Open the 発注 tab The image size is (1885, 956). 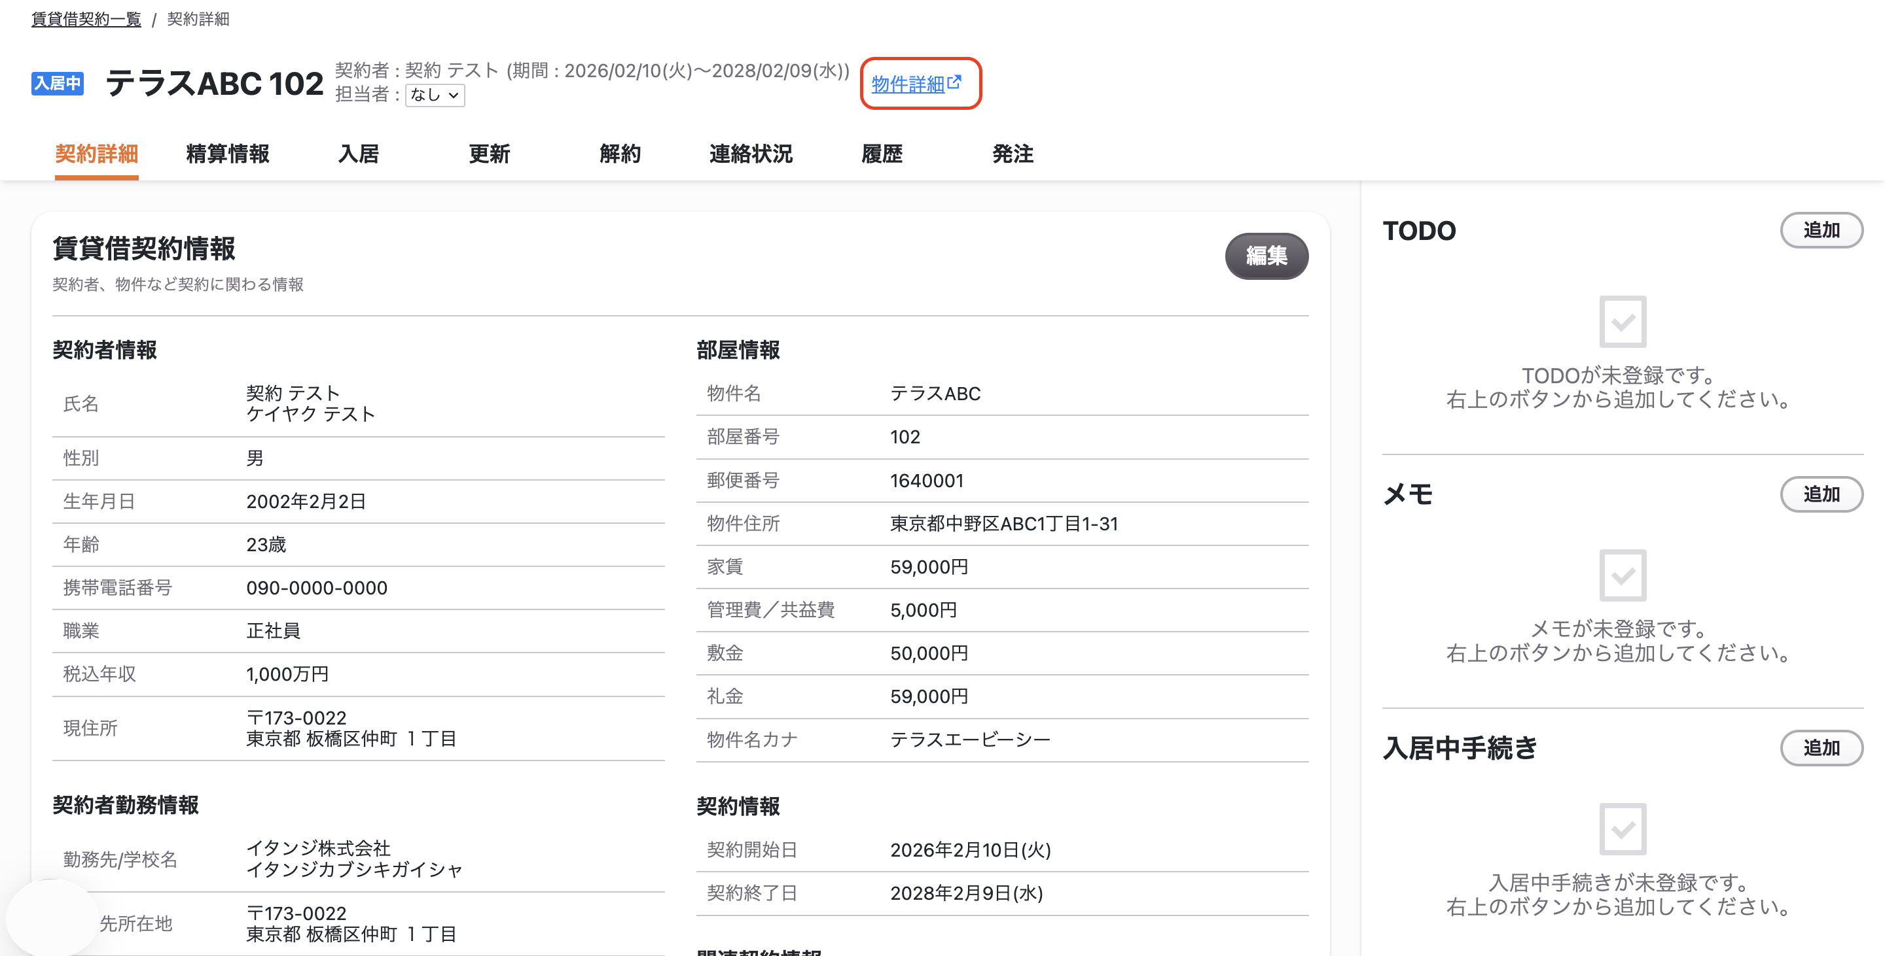tap(1013, 154)
